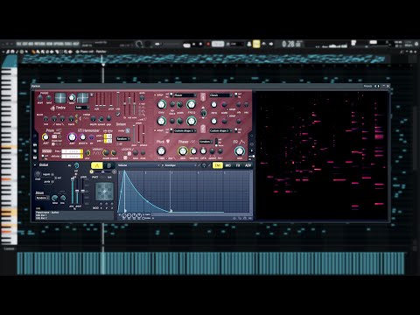Open the right Custom shape dropdown
420x315 pixels.
point(220,130)
